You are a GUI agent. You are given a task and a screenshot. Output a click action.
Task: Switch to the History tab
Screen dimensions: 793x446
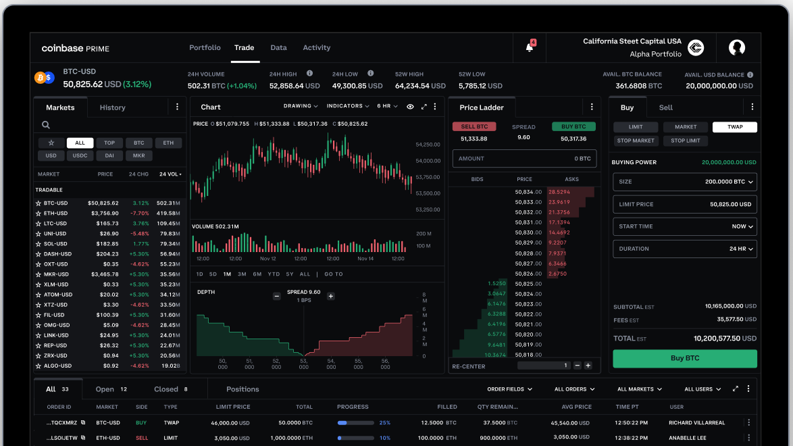(x=112, y=107)
